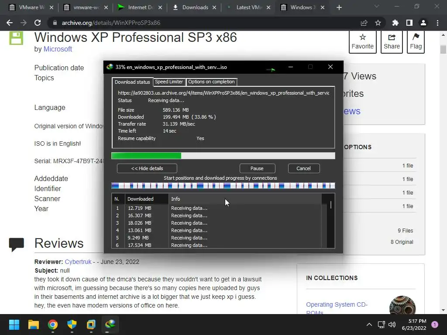The image size is (447, 335).
Task: Reload the archive.org page
Action: click(x=38, y=23)
